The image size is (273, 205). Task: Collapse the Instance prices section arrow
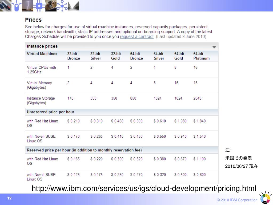214,47
